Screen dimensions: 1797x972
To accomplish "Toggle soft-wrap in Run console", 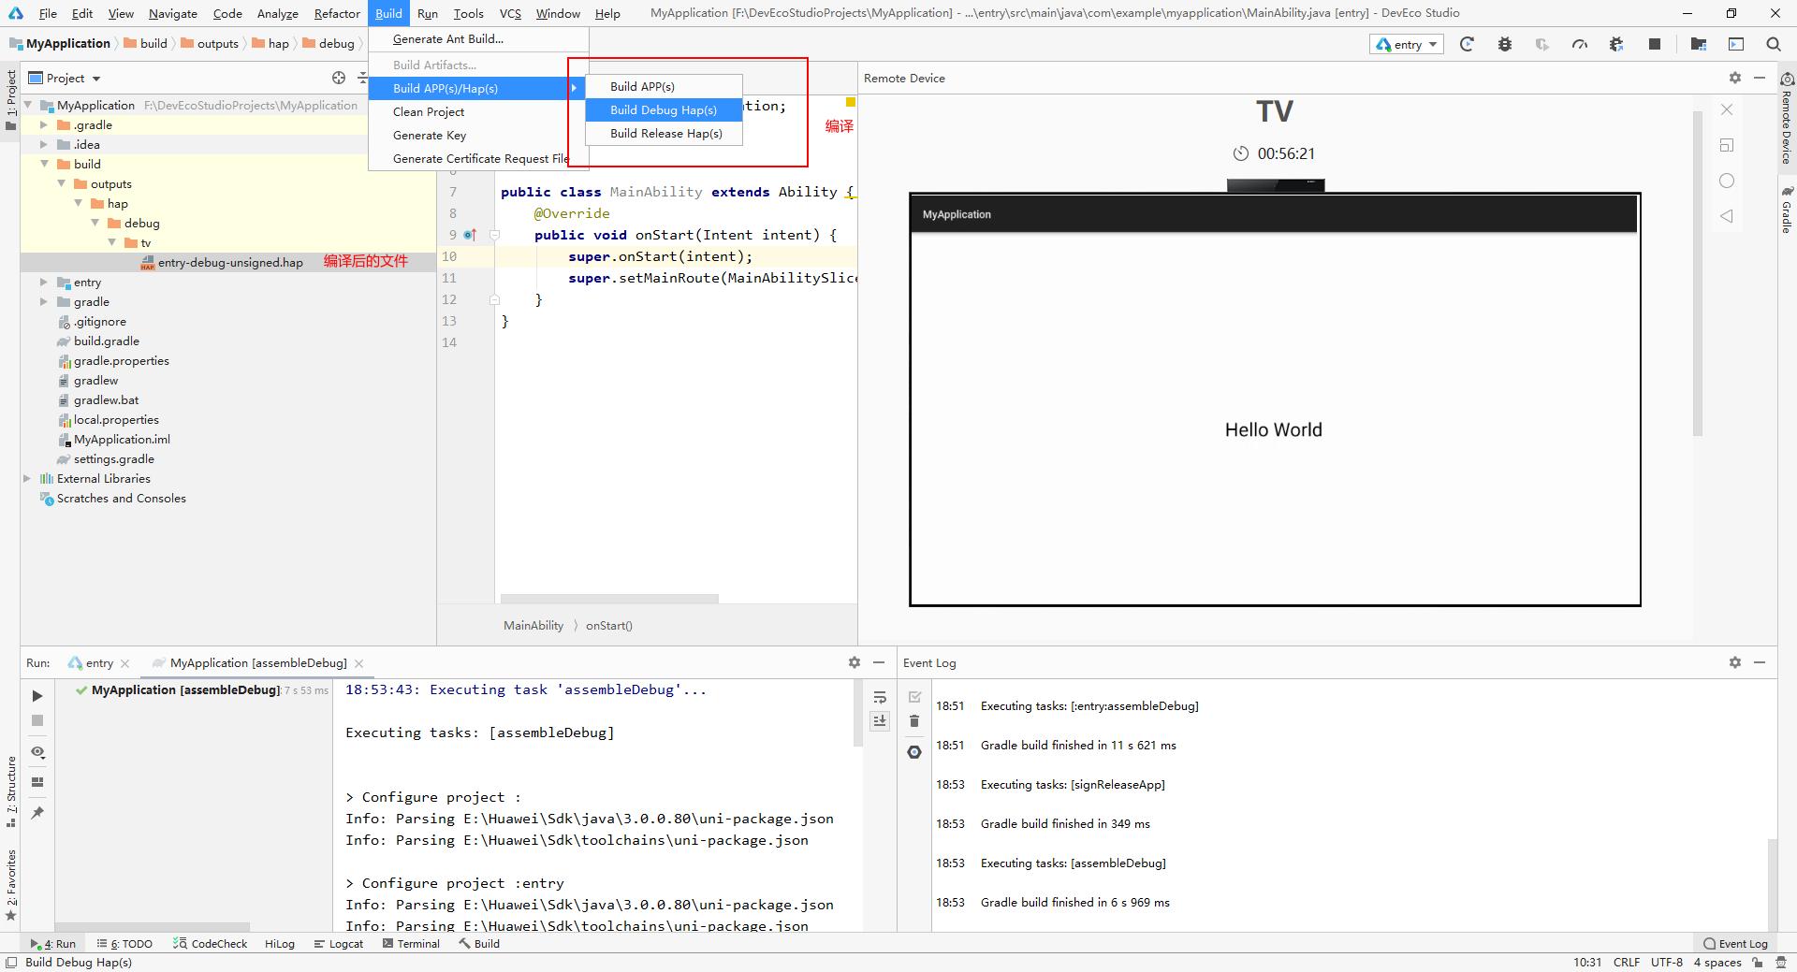I will (880, 697).
